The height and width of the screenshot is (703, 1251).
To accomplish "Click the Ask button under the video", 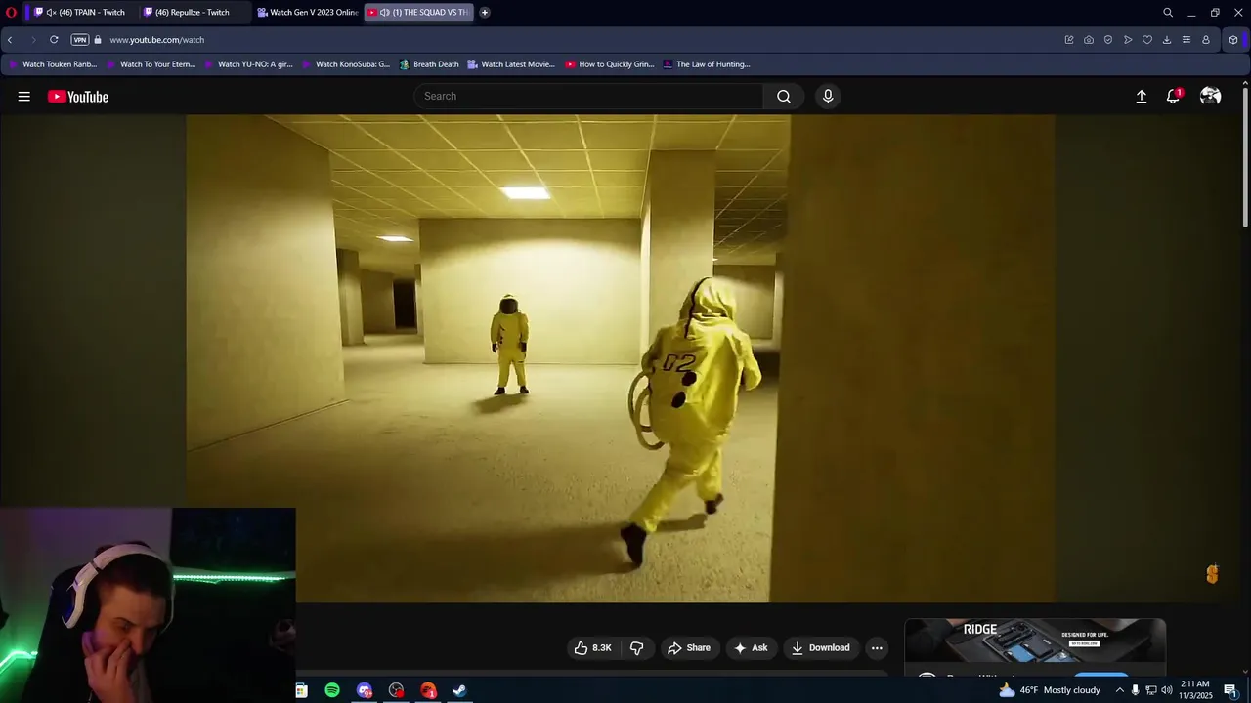I will (750, 648).
